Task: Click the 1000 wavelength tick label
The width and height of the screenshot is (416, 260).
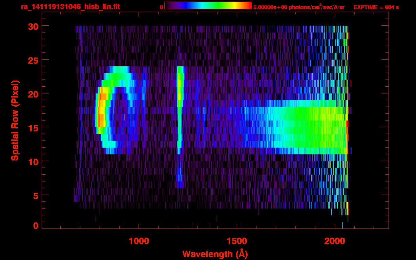Action: pyautogui.click(x=139, y=241)
